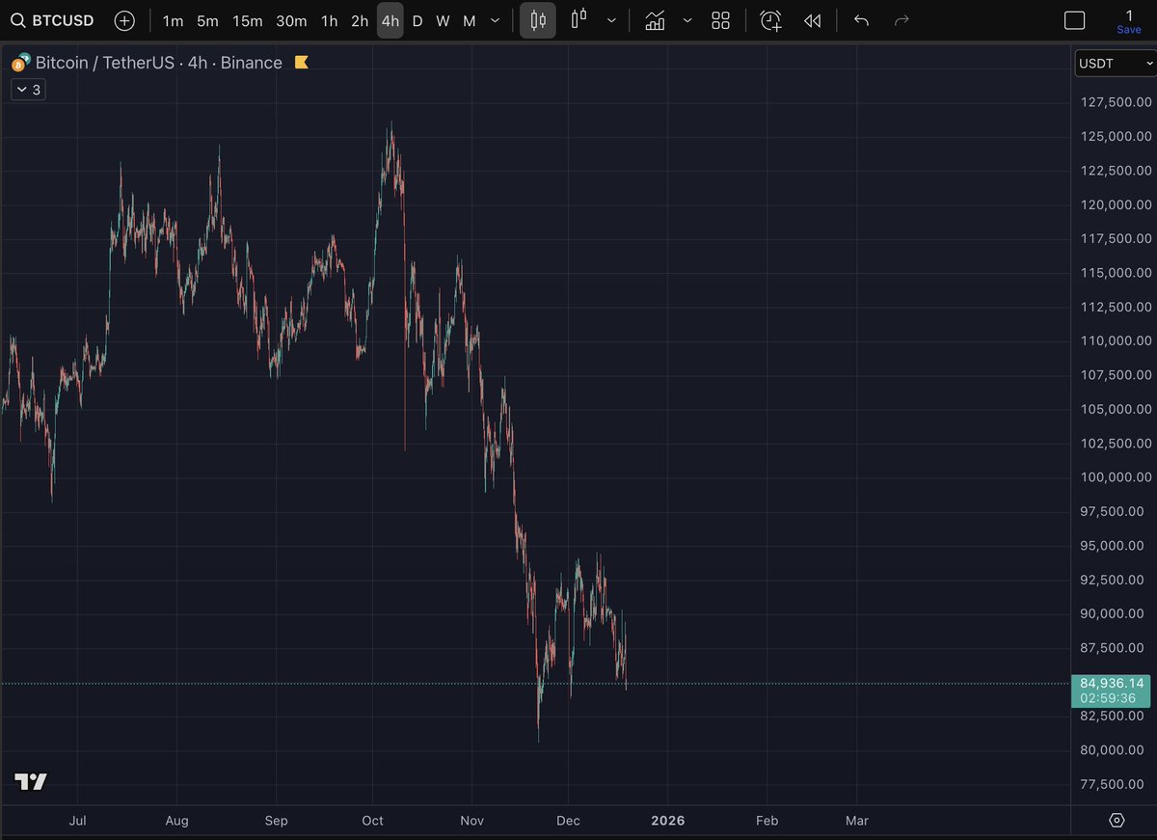Select the candlestick chart style
The width and height of the screenshot is (1157, 840).
(538, 20)
